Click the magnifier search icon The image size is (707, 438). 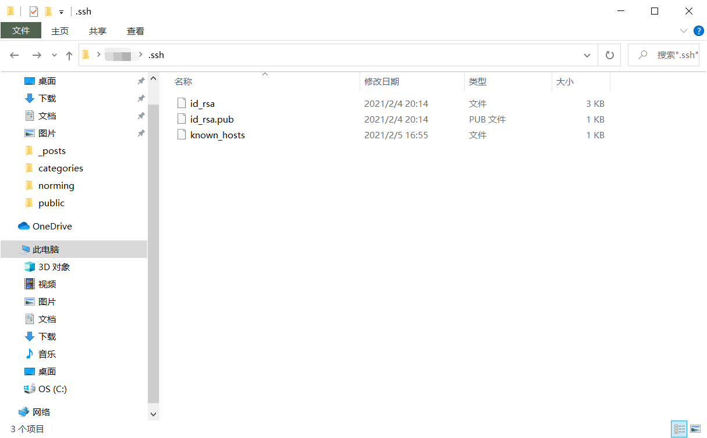[643, 55]
